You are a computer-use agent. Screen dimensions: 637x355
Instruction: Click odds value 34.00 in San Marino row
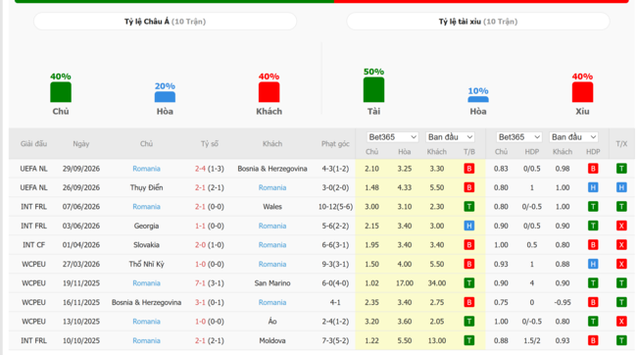click(437, 283)
